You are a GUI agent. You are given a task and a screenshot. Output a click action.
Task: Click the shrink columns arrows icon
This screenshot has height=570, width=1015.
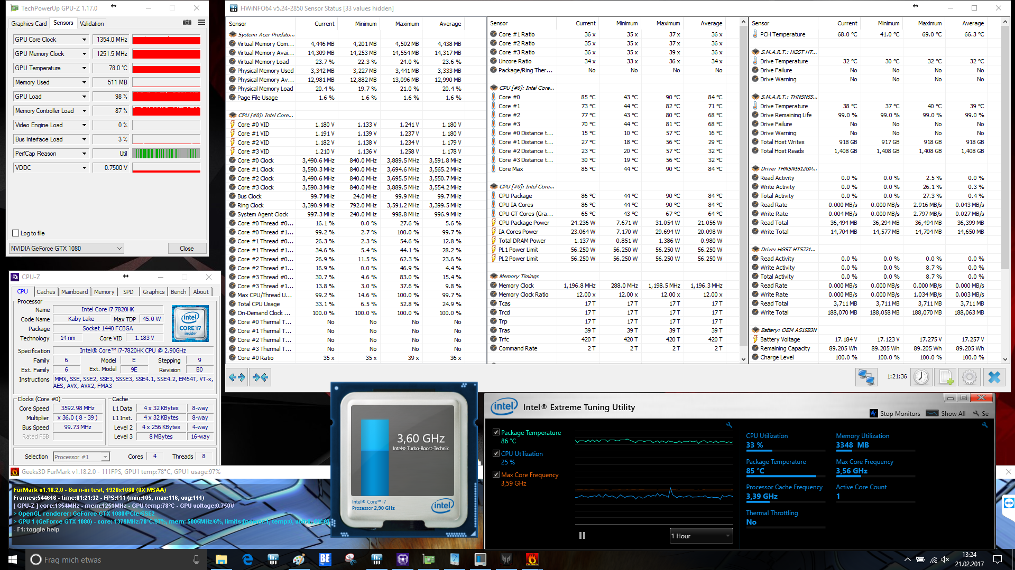coord(260,377)
